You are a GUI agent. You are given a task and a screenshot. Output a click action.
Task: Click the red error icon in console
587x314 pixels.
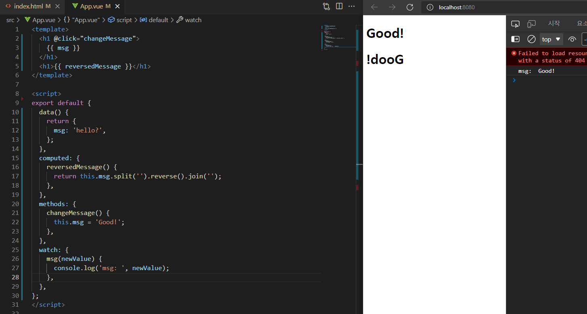[514, 53]
